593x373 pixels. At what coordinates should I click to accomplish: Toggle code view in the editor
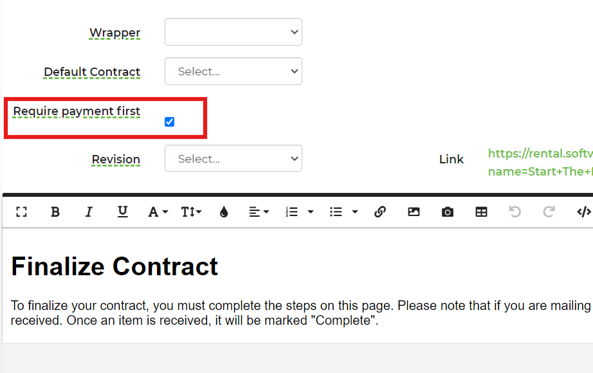point(583,212)
